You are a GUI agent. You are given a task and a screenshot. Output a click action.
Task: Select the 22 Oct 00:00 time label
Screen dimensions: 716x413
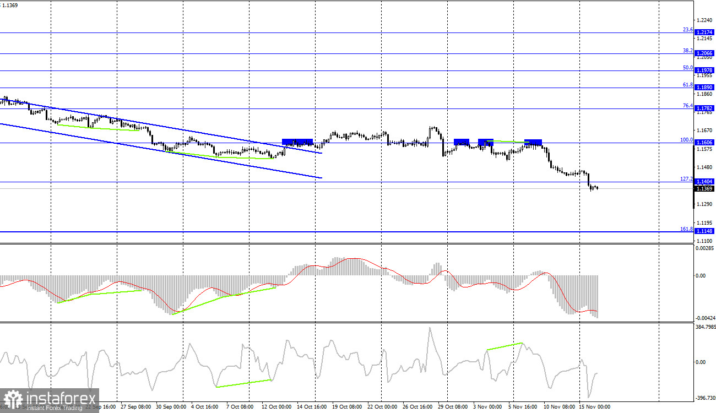[x=383, y=407]
